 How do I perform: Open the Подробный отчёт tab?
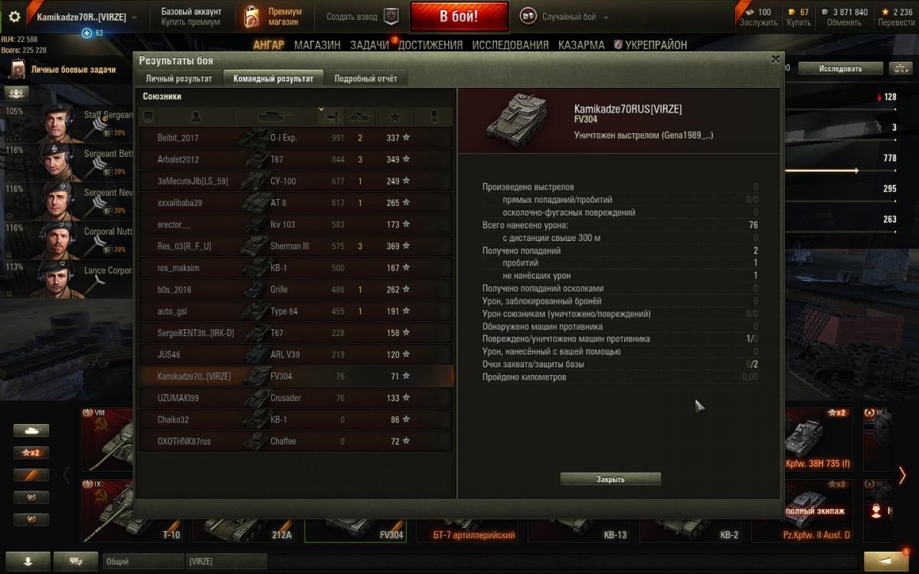pyautogui.click(x=365, y=78)
